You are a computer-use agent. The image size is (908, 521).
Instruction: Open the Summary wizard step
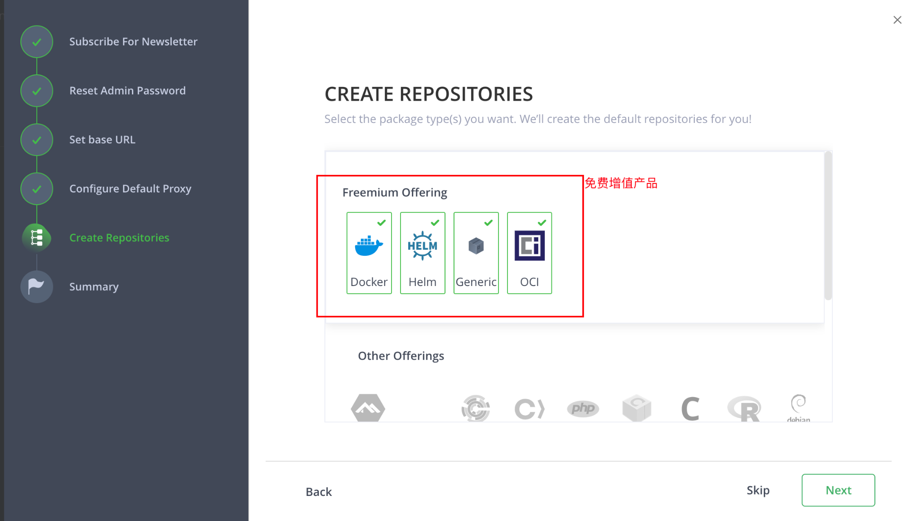[x=94, y=287]
